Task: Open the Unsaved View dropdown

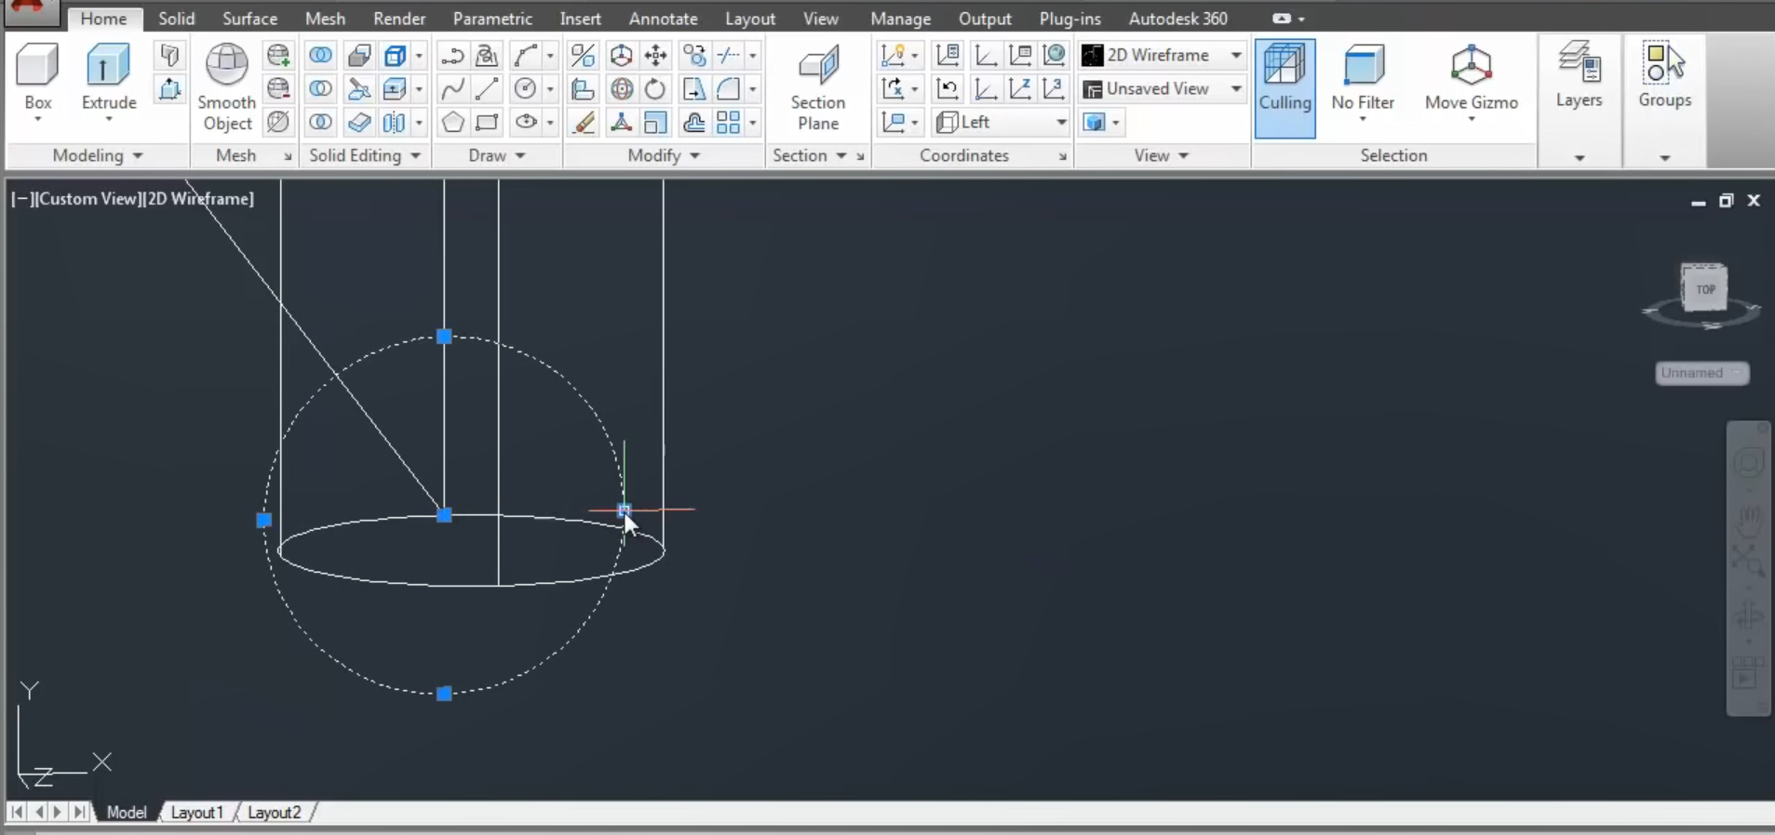Action: (x=1162, y=88)
